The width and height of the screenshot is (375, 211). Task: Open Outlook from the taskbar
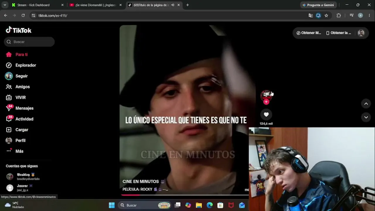(x=242, y=205)
